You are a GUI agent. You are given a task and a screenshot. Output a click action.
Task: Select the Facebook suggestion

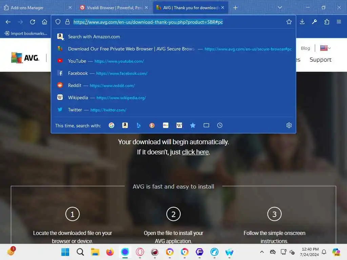173,73
